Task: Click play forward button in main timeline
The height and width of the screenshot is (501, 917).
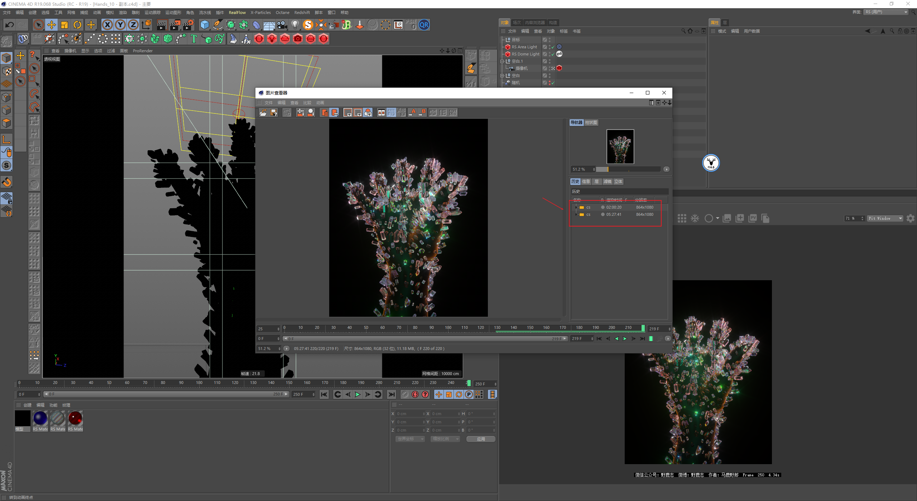Action: click(x=357, y=394)
